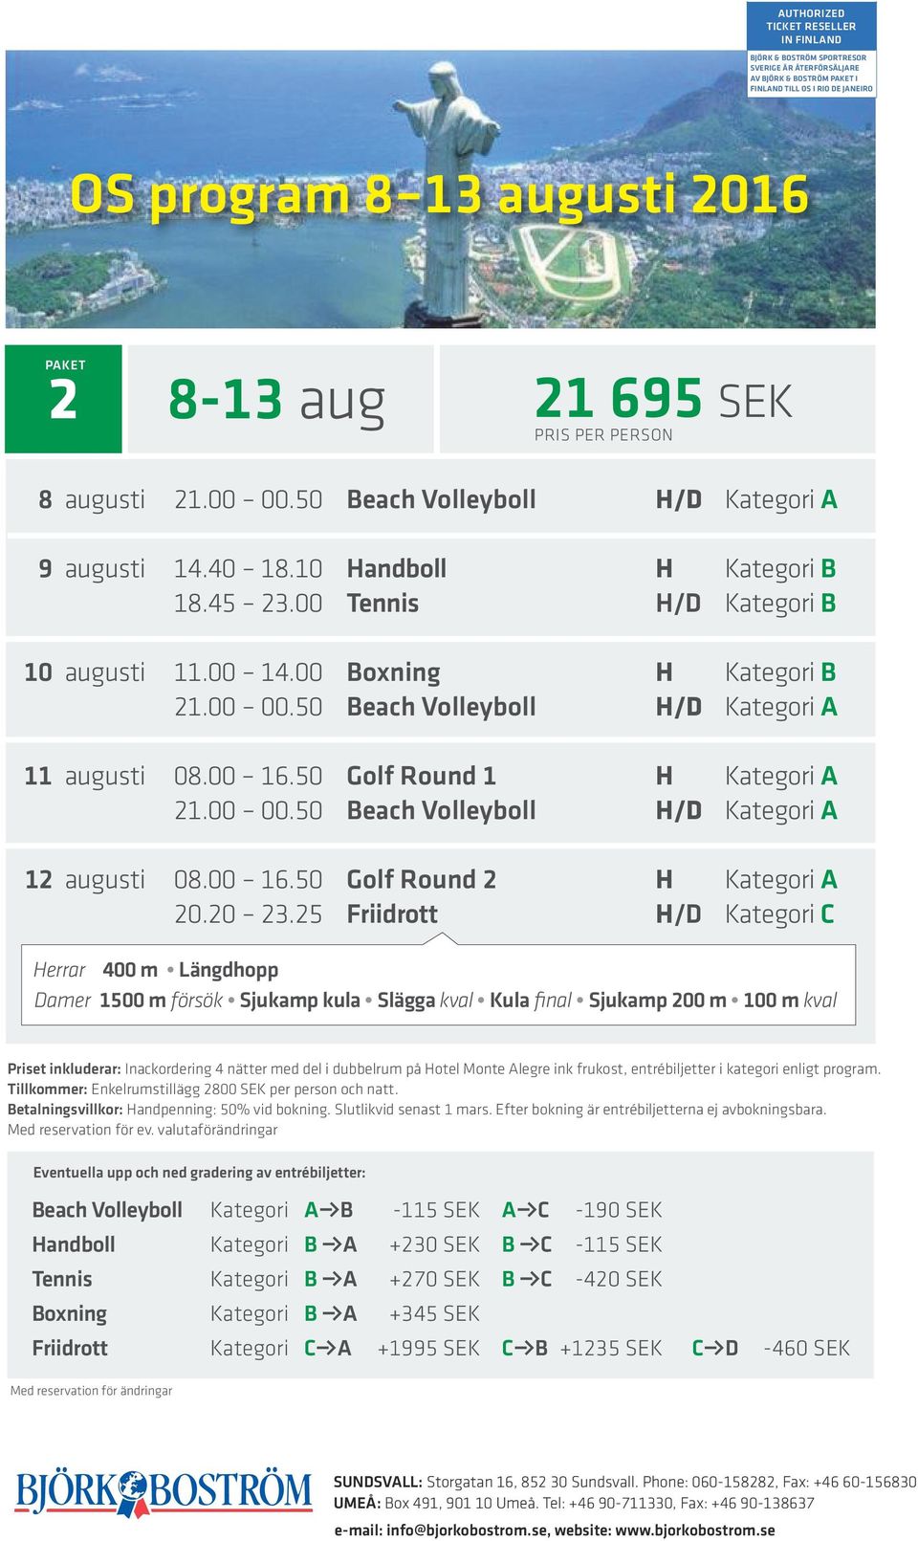Click the green Paket 2 box
Viewport: 918px width, 1541px height.
click(64, 399)
